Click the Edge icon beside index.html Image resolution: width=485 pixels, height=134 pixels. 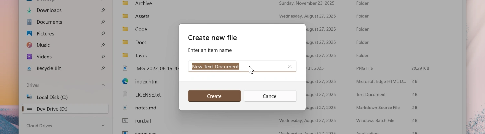125,81
